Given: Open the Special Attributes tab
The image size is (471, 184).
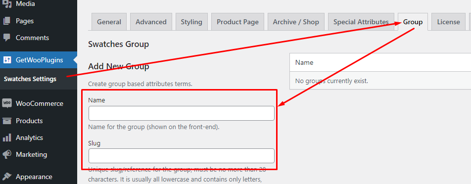Looking at the screenshot, I should tap(361, 22).
